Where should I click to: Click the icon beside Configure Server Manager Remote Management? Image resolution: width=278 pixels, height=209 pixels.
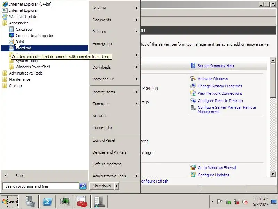tap(193, 108)
